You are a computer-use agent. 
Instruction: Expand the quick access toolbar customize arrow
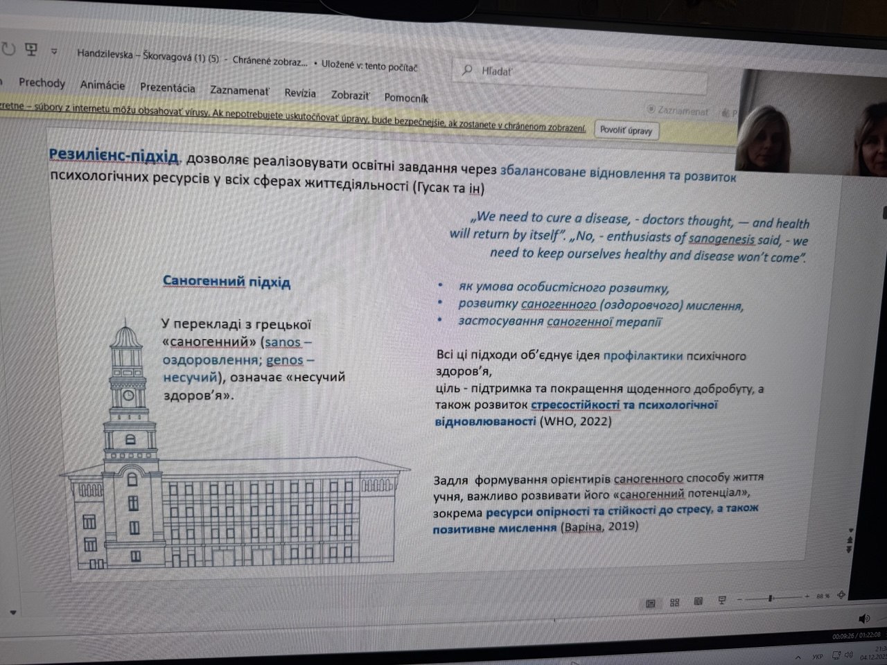tap(54, 52)
